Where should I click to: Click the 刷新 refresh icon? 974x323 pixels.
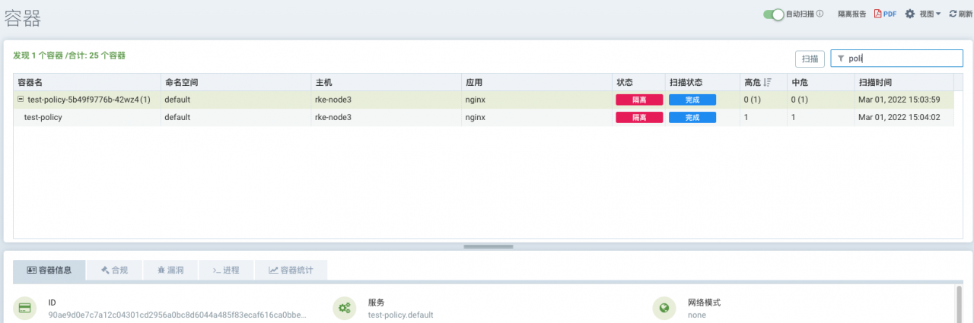tap(953, 14)
